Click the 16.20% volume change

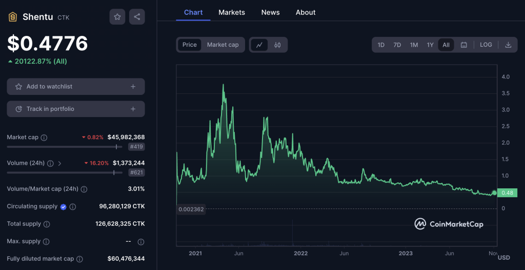tap(96, 163)
